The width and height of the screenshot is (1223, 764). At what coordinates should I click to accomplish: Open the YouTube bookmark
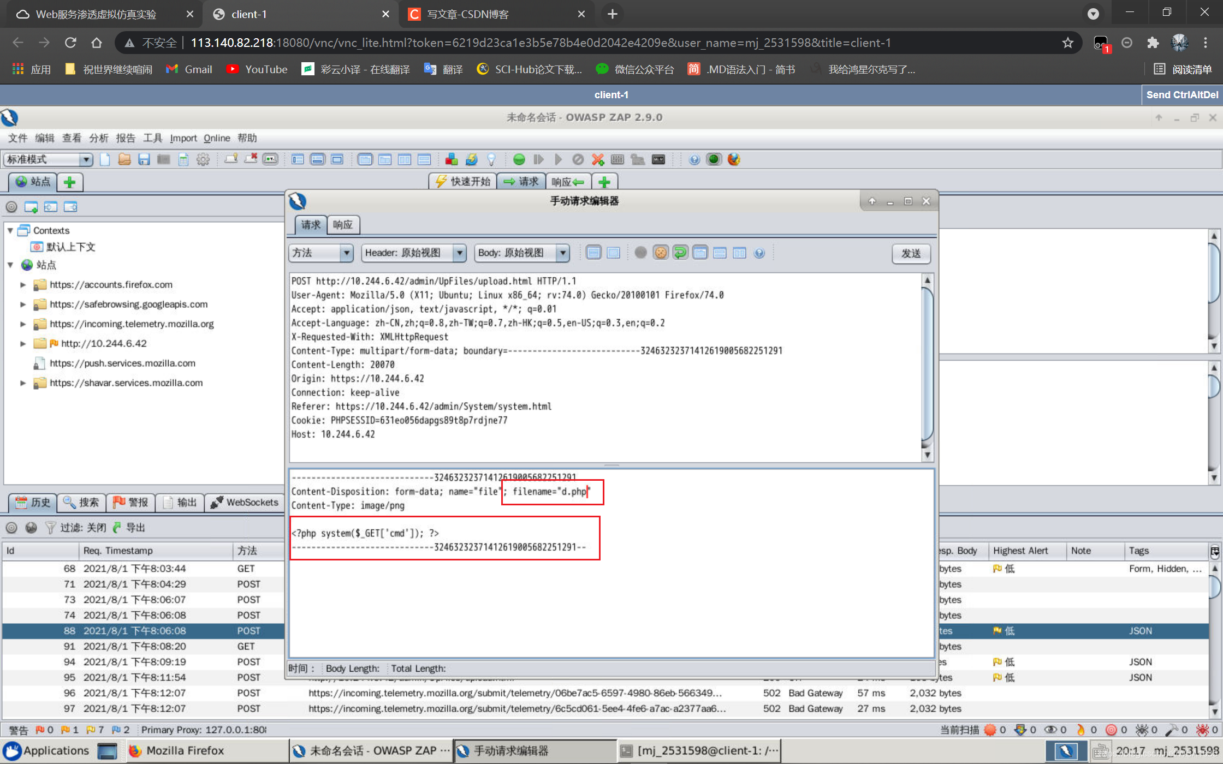tap(257, 69)
